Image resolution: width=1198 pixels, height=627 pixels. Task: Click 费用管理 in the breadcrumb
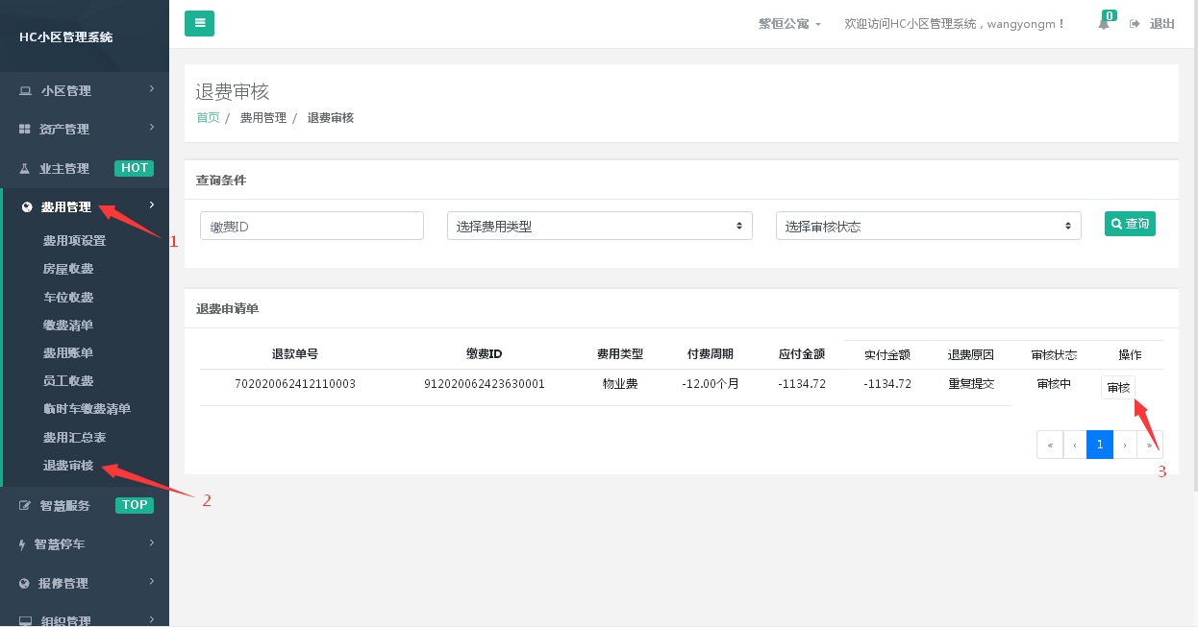tap(263, 118)
